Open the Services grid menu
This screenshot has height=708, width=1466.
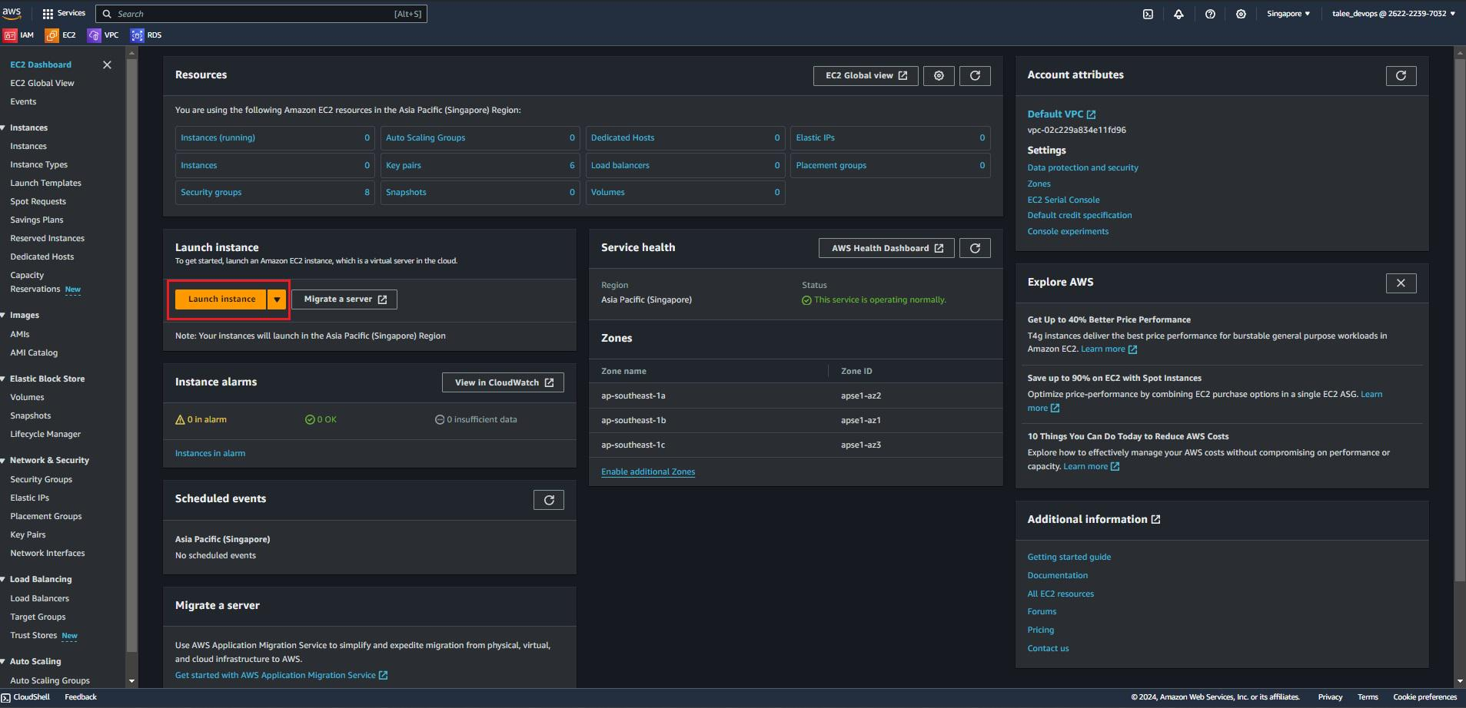(64, 13)
